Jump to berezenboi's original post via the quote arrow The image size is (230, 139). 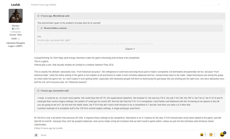coord(222,91)
